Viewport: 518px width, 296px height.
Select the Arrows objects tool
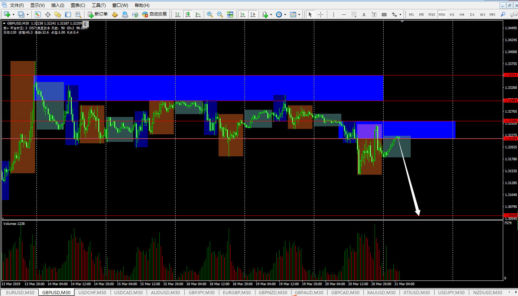394,14
